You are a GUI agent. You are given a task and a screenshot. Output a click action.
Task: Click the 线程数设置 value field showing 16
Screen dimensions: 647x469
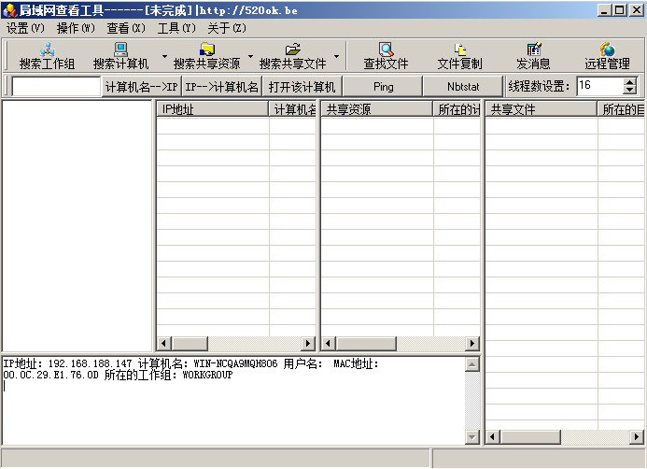coord(600,86)
